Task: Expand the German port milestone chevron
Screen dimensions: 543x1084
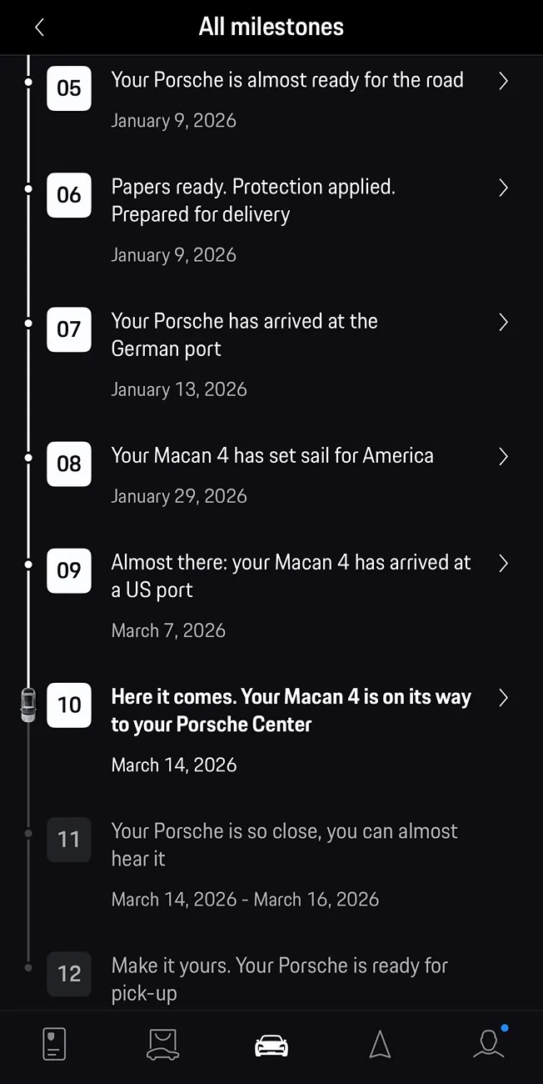Action: point(503,322)
